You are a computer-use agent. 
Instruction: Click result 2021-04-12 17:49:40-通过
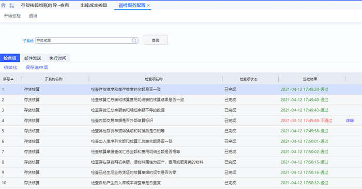pyautogui.click(x=305, y=100)
